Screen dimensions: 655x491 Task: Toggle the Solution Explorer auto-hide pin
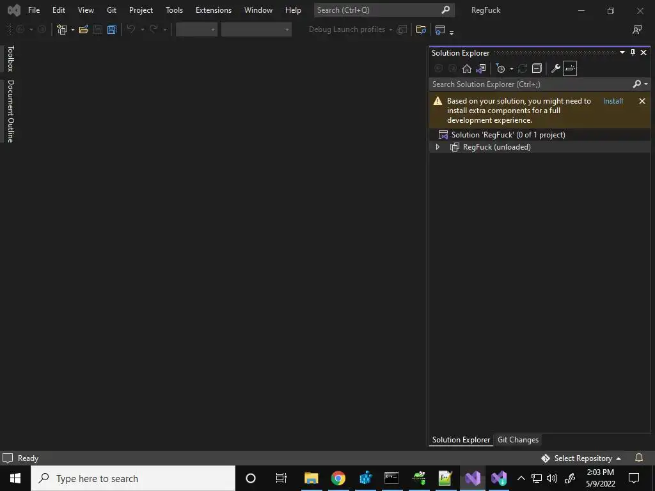[x=633, y=52]
